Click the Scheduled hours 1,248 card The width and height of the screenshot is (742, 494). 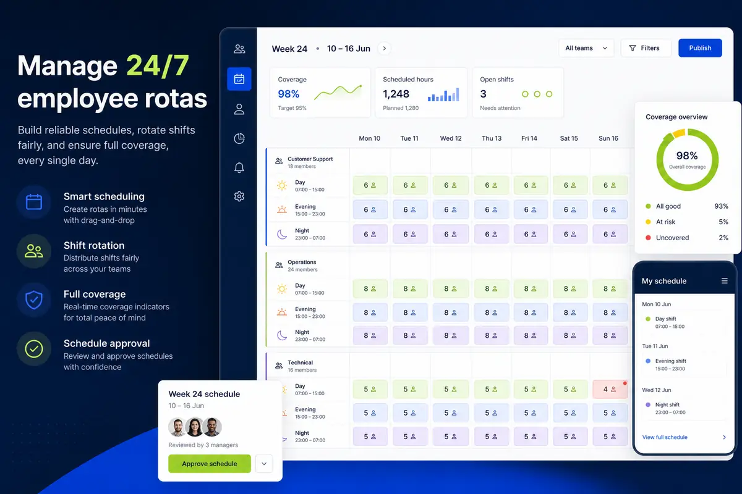pyautogui.click(x=421, y=93)
